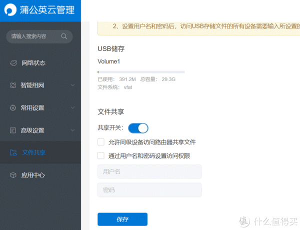Click the 文件系统: vfat text
The width and height of the screenshot is (300, 230).
(x=115, y=87)
